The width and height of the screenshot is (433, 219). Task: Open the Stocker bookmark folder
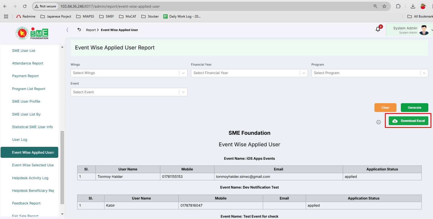[150, 16]
